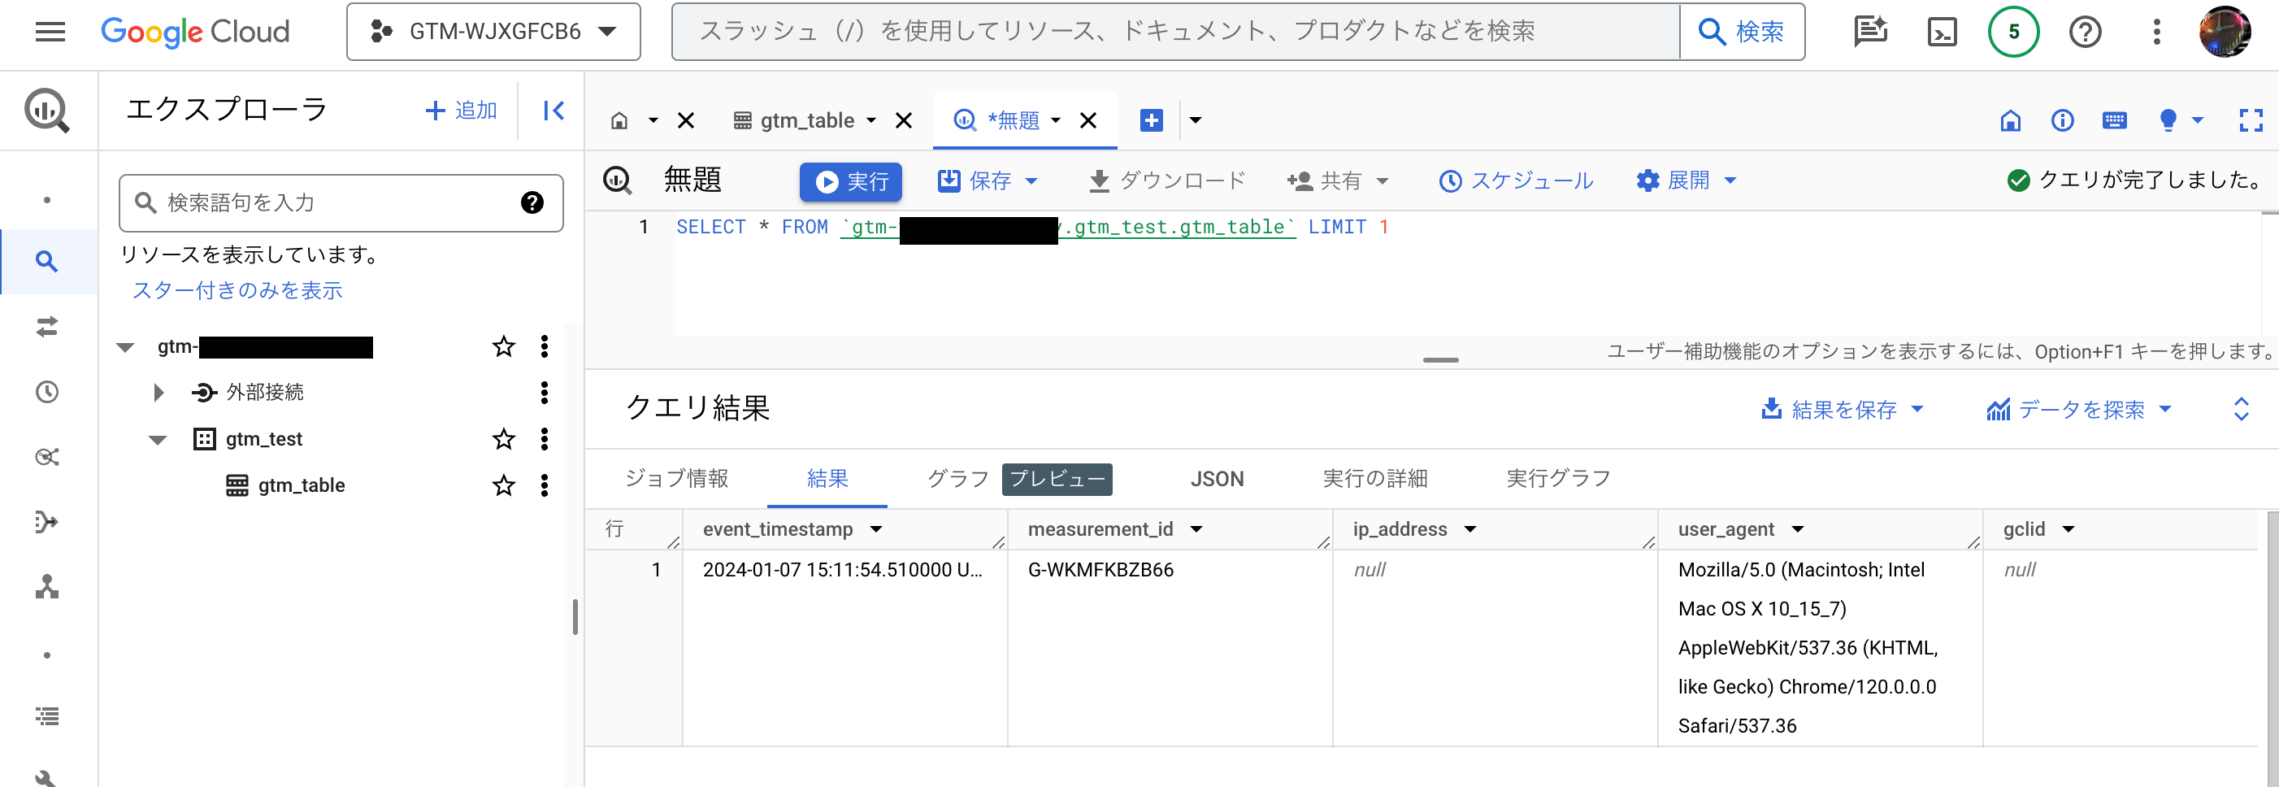The image size is (2279, 787).
Task: Toggle プレビュー mode in query results
Action: pos(1057,479)
